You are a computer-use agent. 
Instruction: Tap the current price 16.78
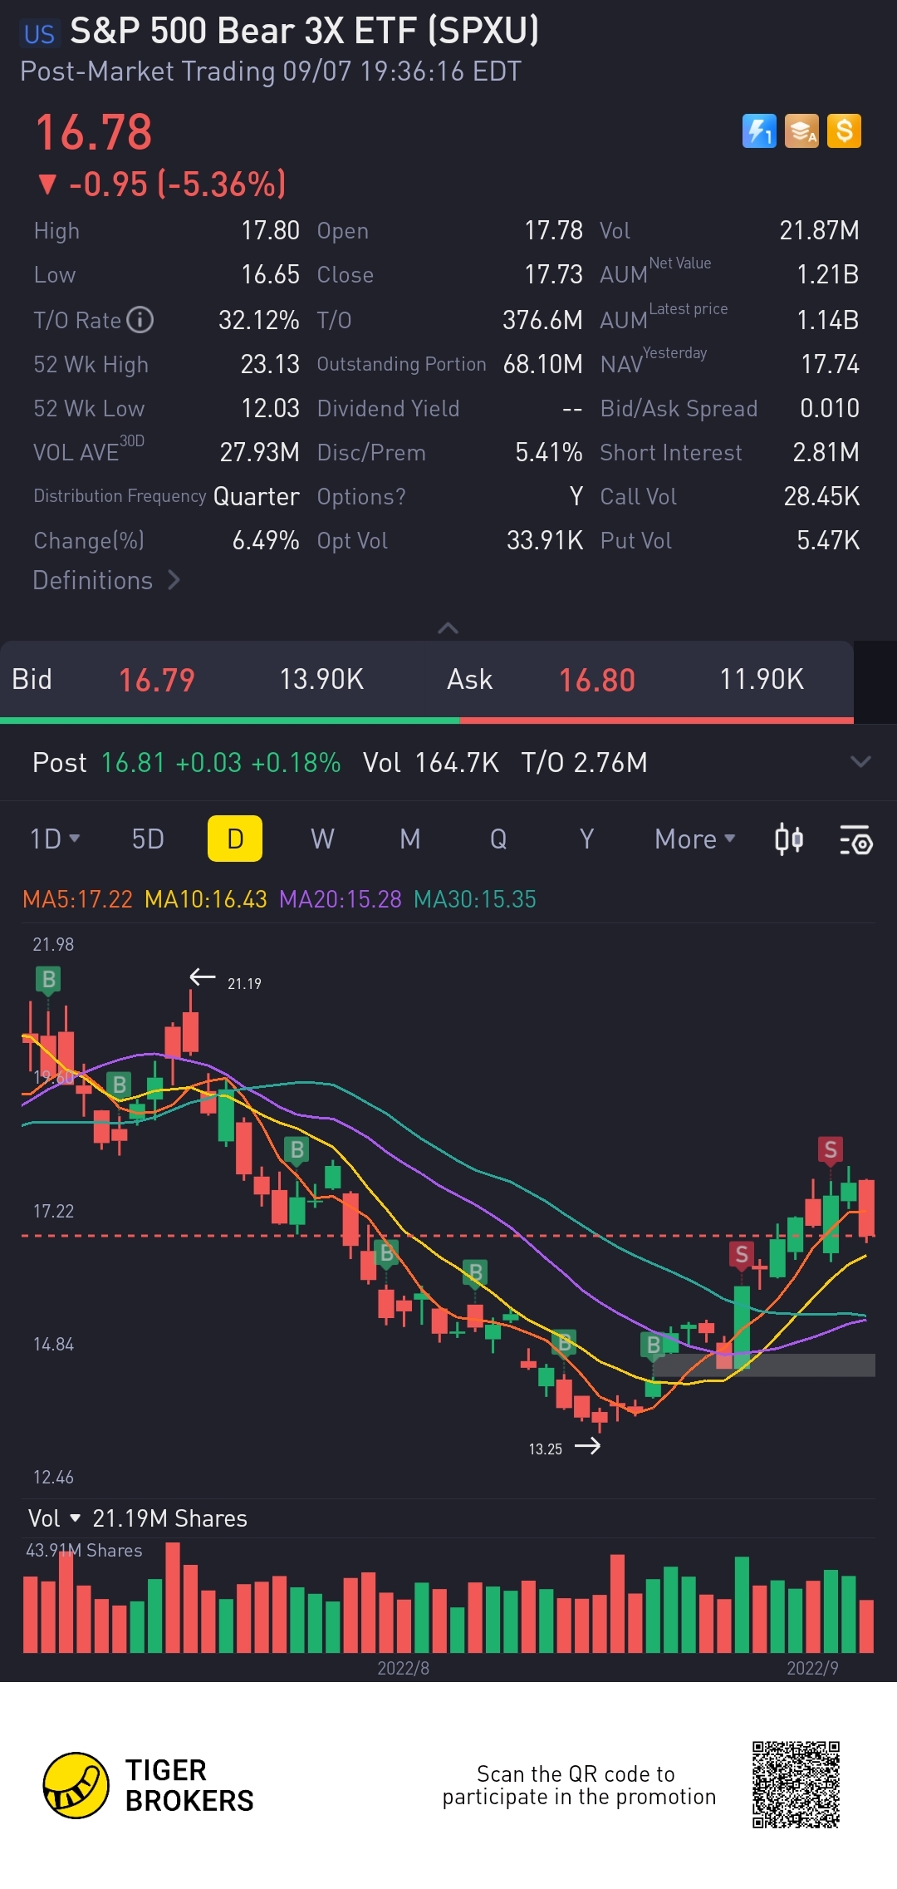(x=94, y=133)
